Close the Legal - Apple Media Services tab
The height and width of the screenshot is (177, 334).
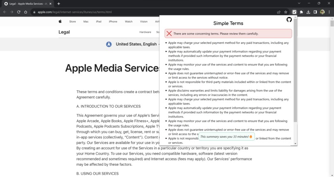coord(51,4)
